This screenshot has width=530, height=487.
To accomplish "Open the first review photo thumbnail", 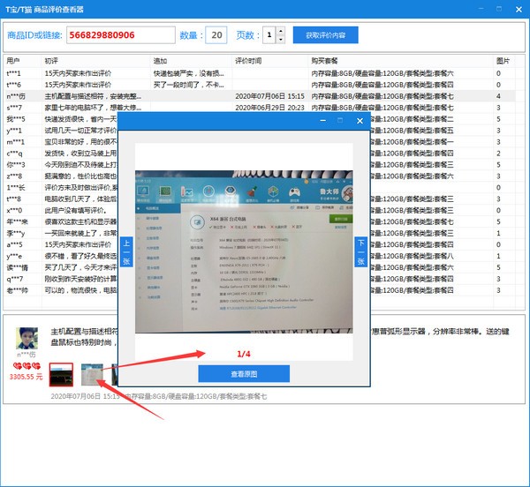I will coord(61,374).
